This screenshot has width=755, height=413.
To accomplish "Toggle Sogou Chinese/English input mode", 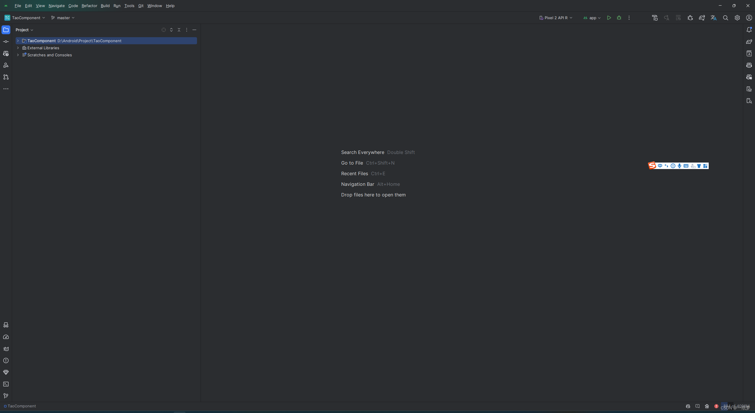I will tap(660, 166).
